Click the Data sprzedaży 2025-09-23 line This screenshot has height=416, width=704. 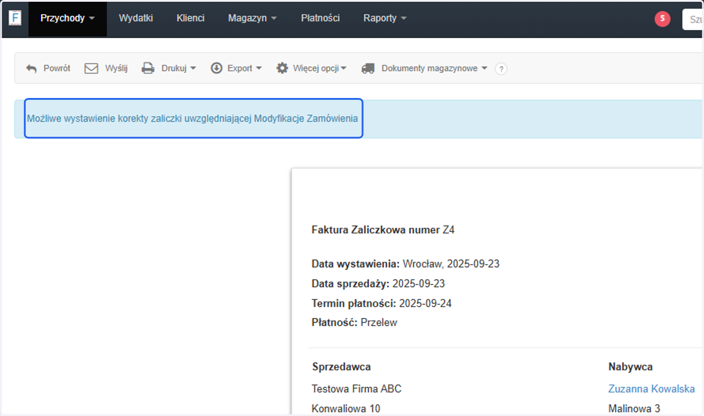(378, 284)
